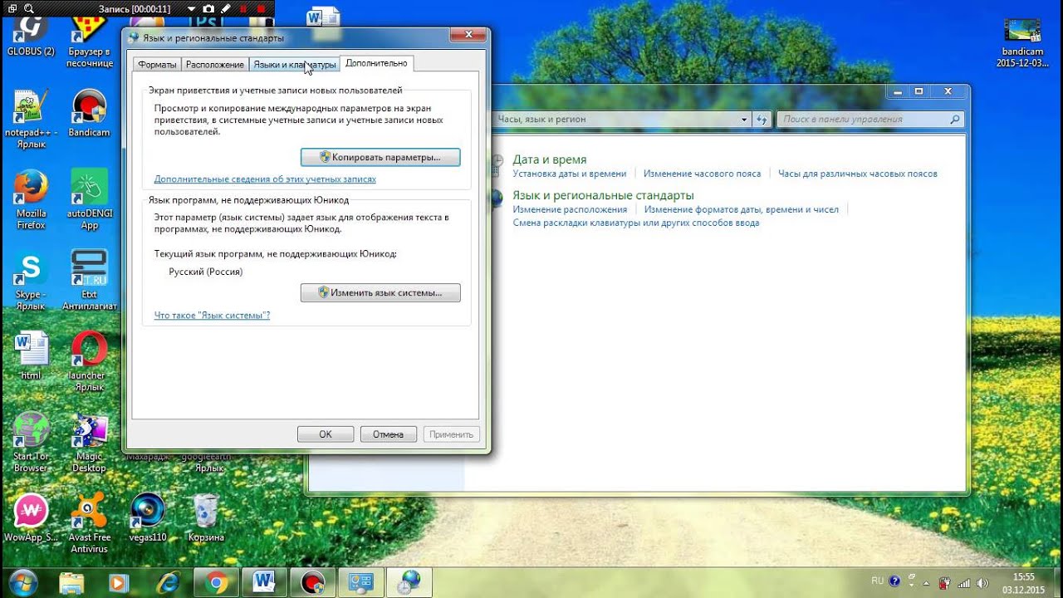Click Изменение форматов даты, времени и чисел link
This screenshot has width=1063, height=598.
(742, 210)
